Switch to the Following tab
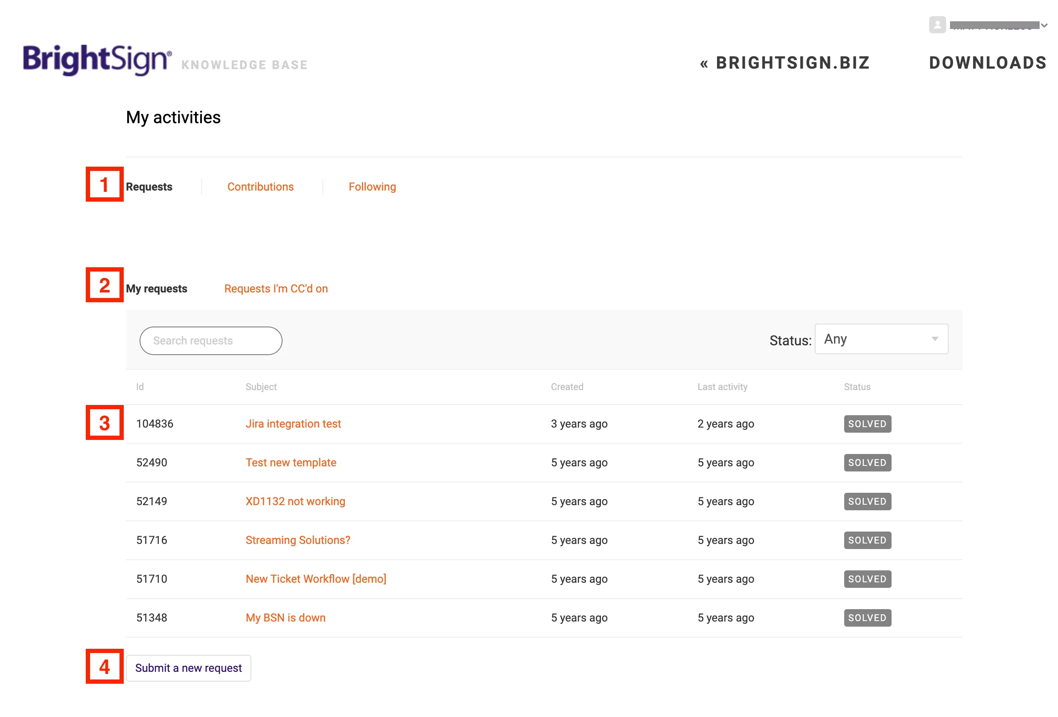The height and width of the screenshot is (717, 1058). click(373, 187)
